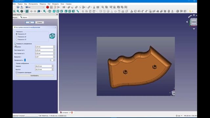Click the fit selection zoom icon
This screenshot has height=118, width=210.
tap(18, 11)
